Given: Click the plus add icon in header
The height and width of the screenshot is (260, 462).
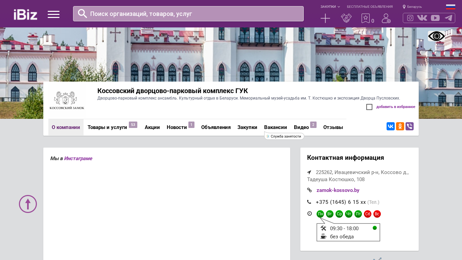Looking at the screenshot, I should [x=325, y=18].
